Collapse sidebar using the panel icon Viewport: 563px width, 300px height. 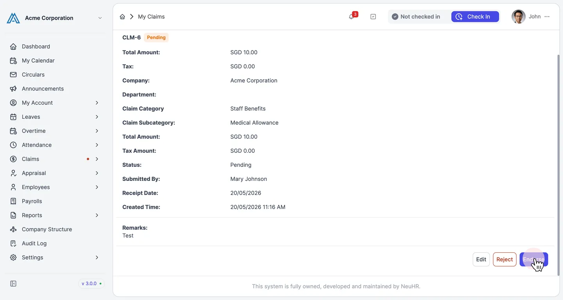pos(13,284)
